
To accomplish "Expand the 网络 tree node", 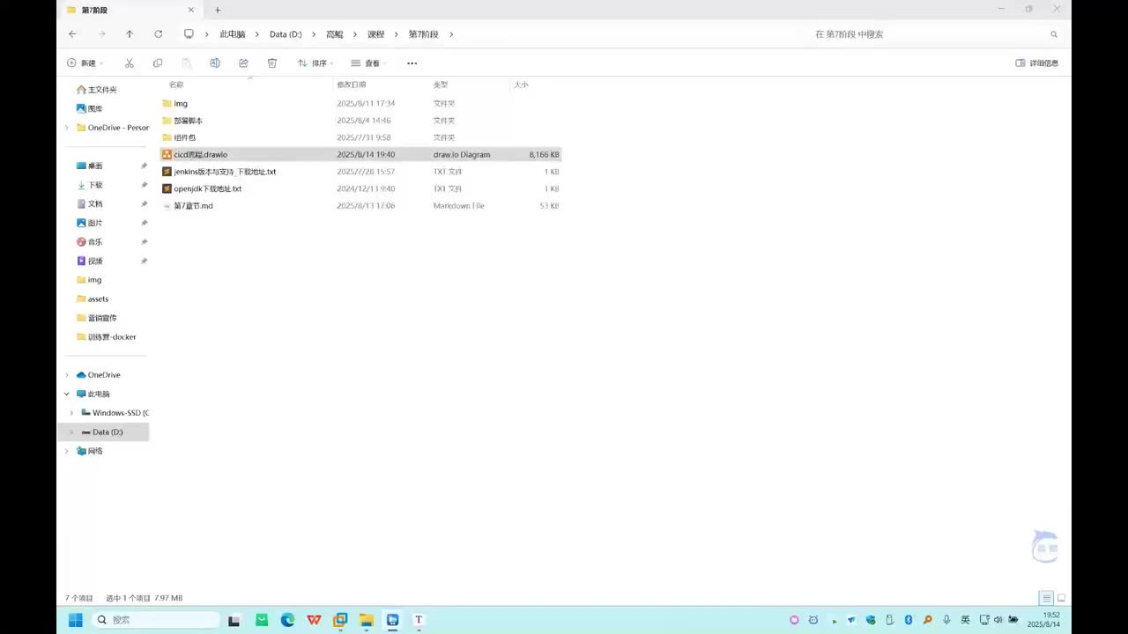I will click(67, 451).
